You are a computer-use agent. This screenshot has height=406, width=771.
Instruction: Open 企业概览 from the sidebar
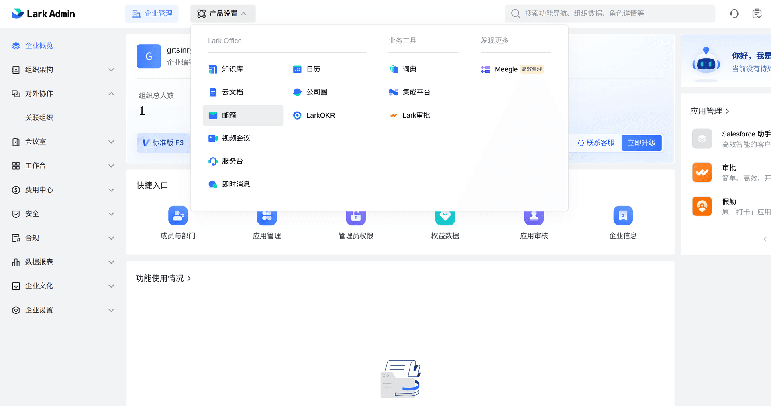click(38, 45)
